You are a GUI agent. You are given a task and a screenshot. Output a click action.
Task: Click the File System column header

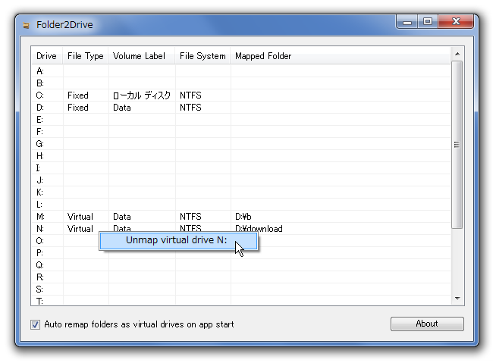click(x=202, y=56)
